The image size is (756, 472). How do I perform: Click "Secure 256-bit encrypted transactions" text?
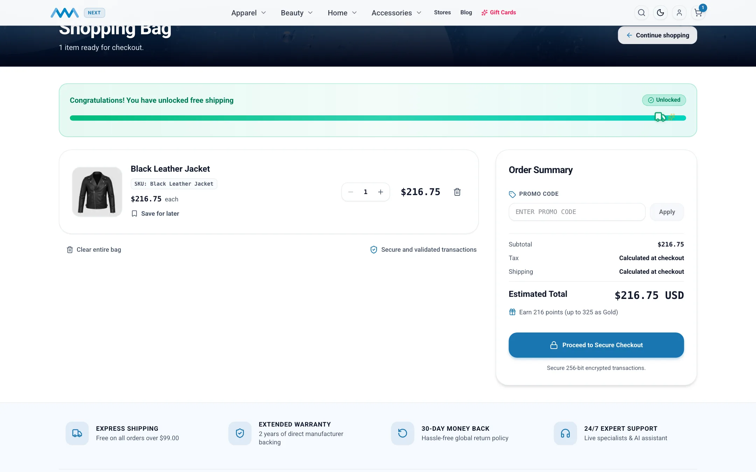click(x=596, y=368)
